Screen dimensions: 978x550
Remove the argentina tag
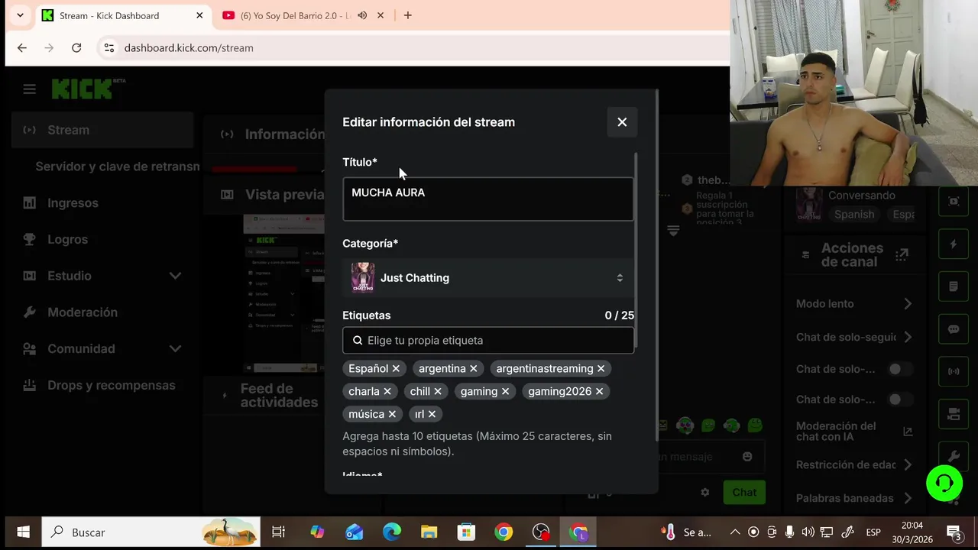pos(473,369)
